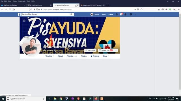Open Brave browser from taskbar

(78, 98)
